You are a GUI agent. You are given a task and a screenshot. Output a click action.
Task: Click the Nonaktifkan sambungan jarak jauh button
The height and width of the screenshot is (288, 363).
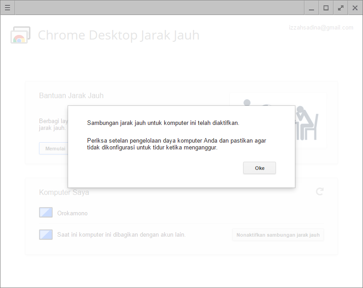(x=278, y=235)
